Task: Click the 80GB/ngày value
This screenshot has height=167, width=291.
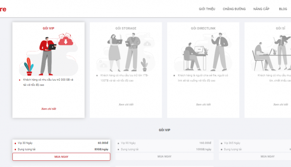Action: (x=101, y=150)
